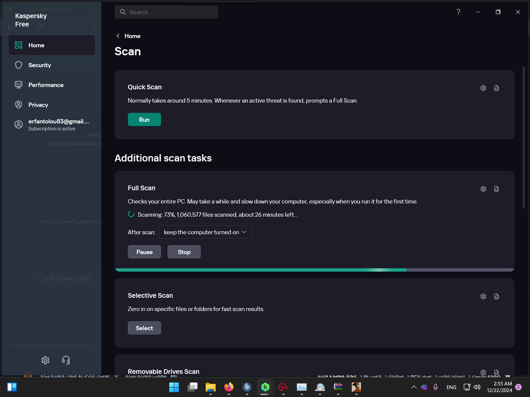Open Removable Drives Scan settings gear

(483, 373)
